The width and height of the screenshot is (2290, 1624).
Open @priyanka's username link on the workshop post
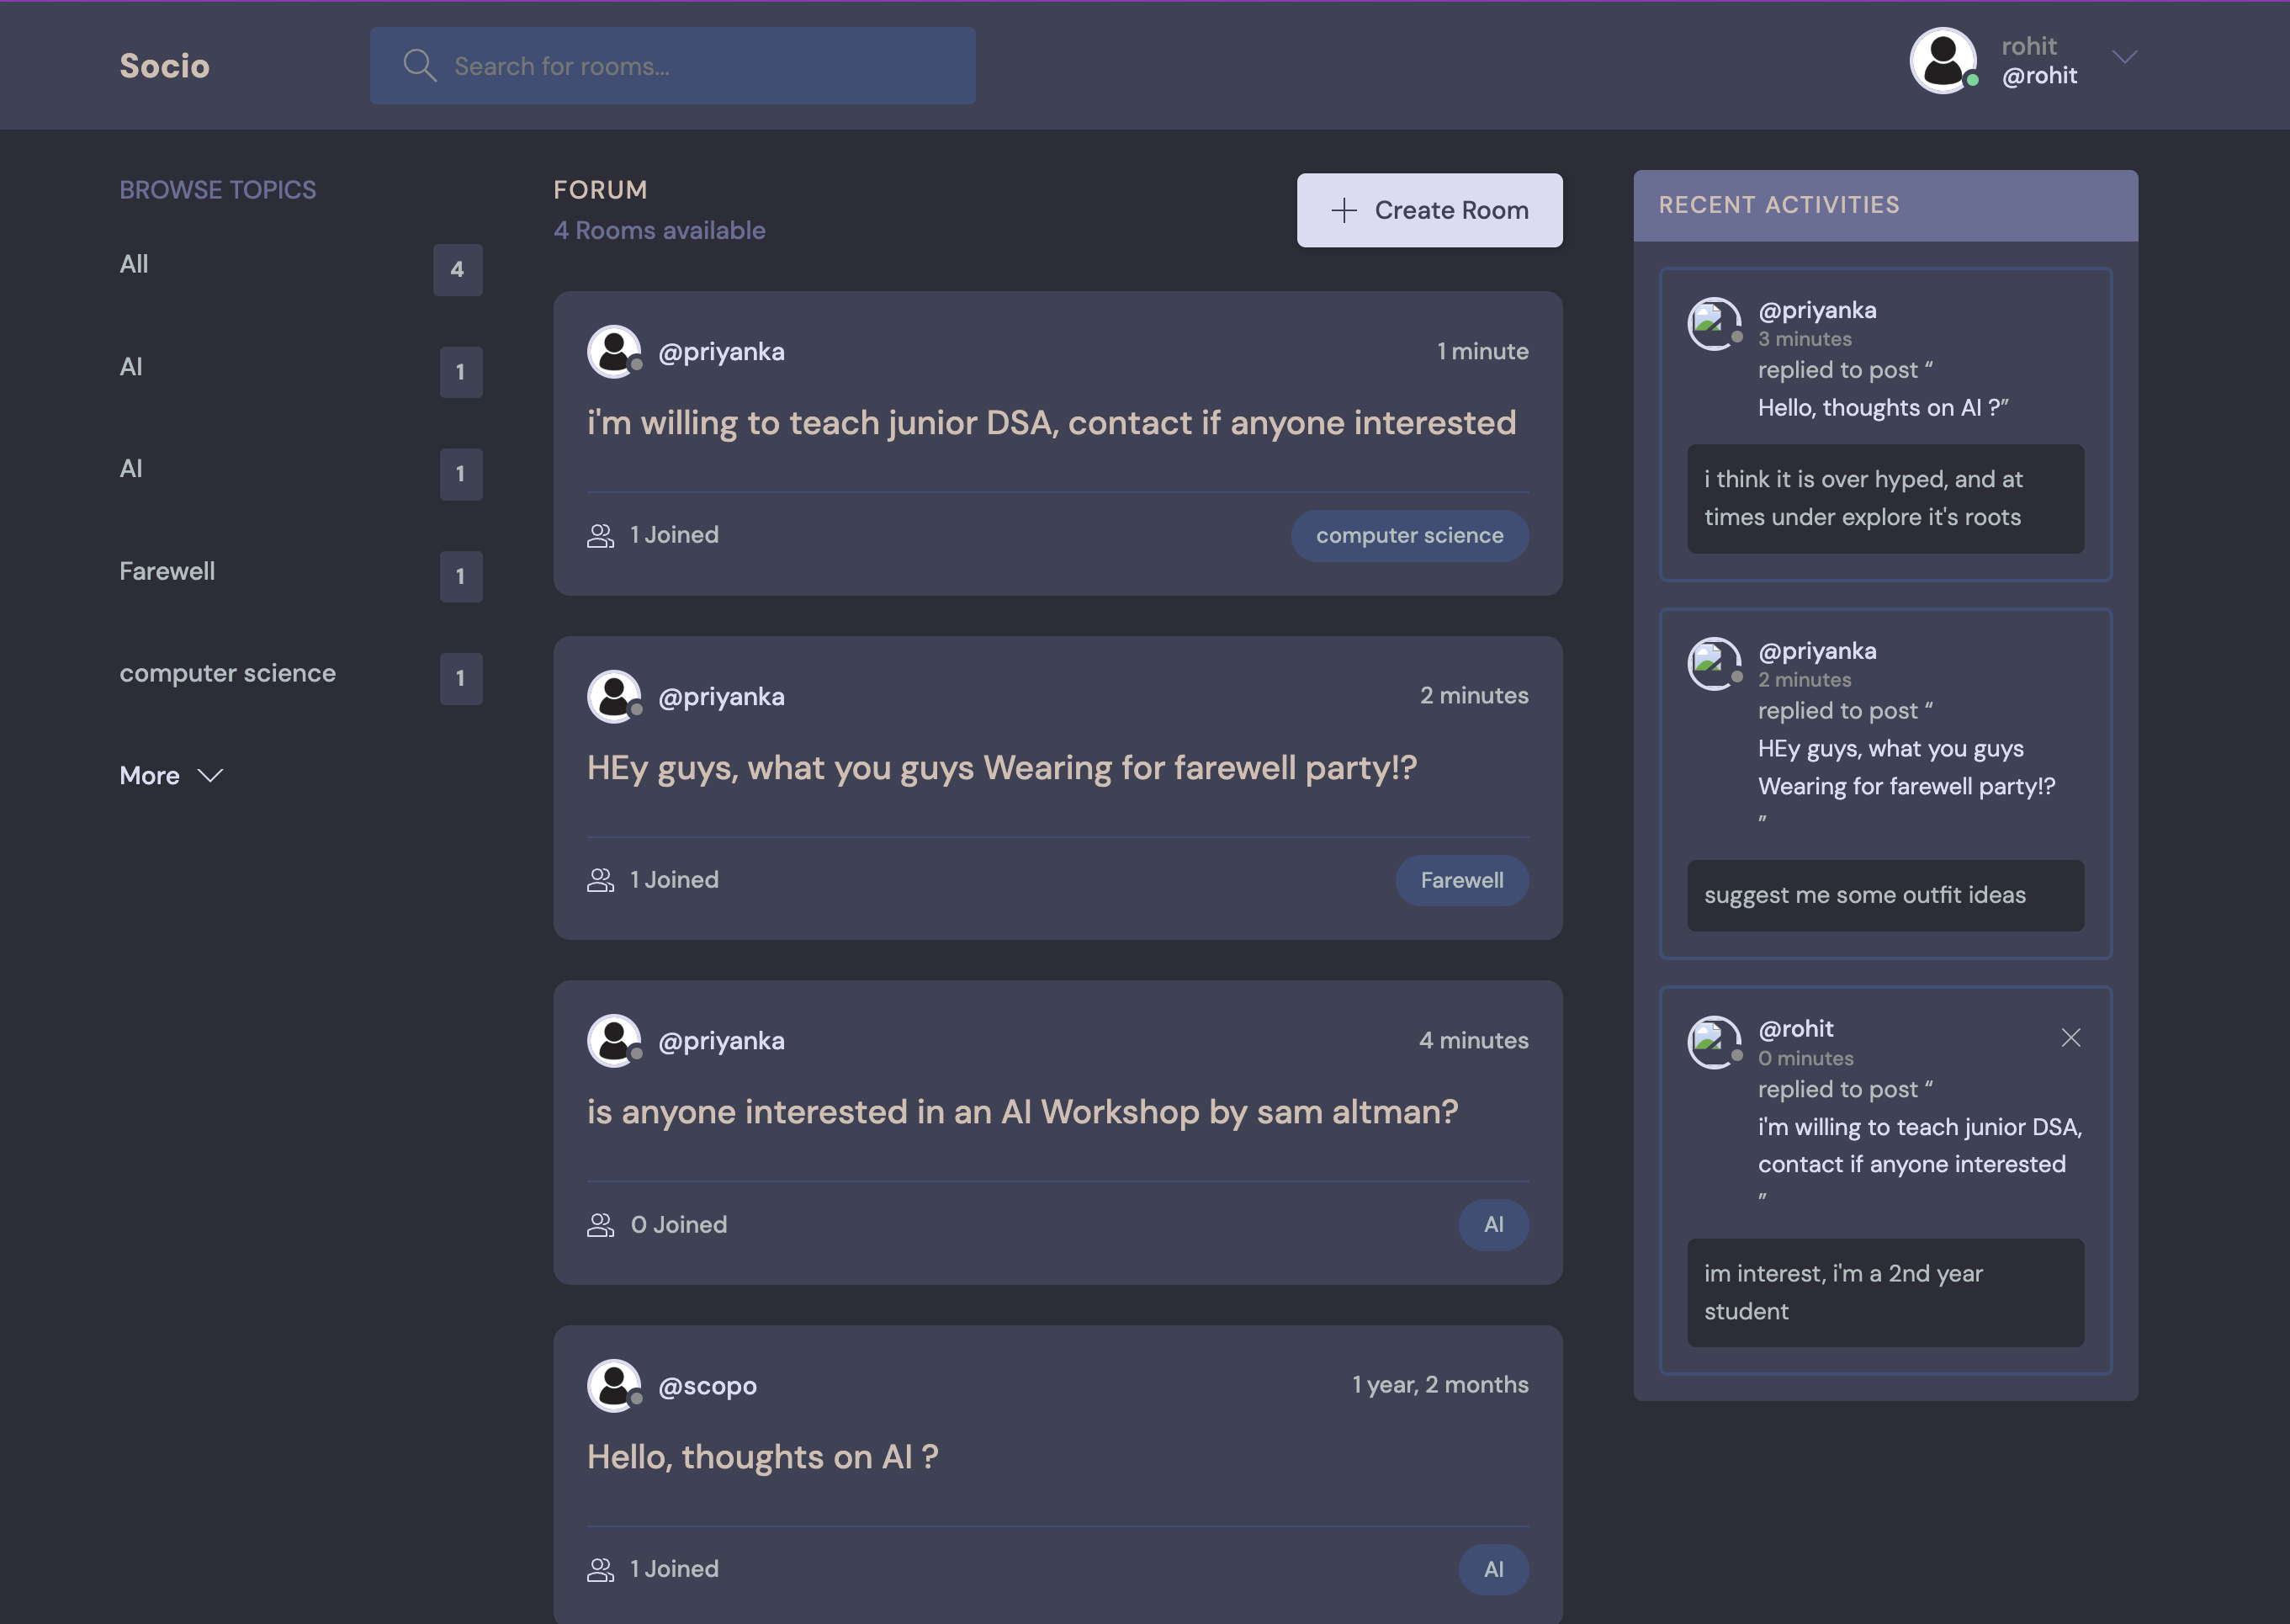[x=722, y=1040]
